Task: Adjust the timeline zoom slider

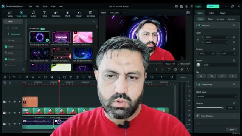Action: (x=161, y=77)
